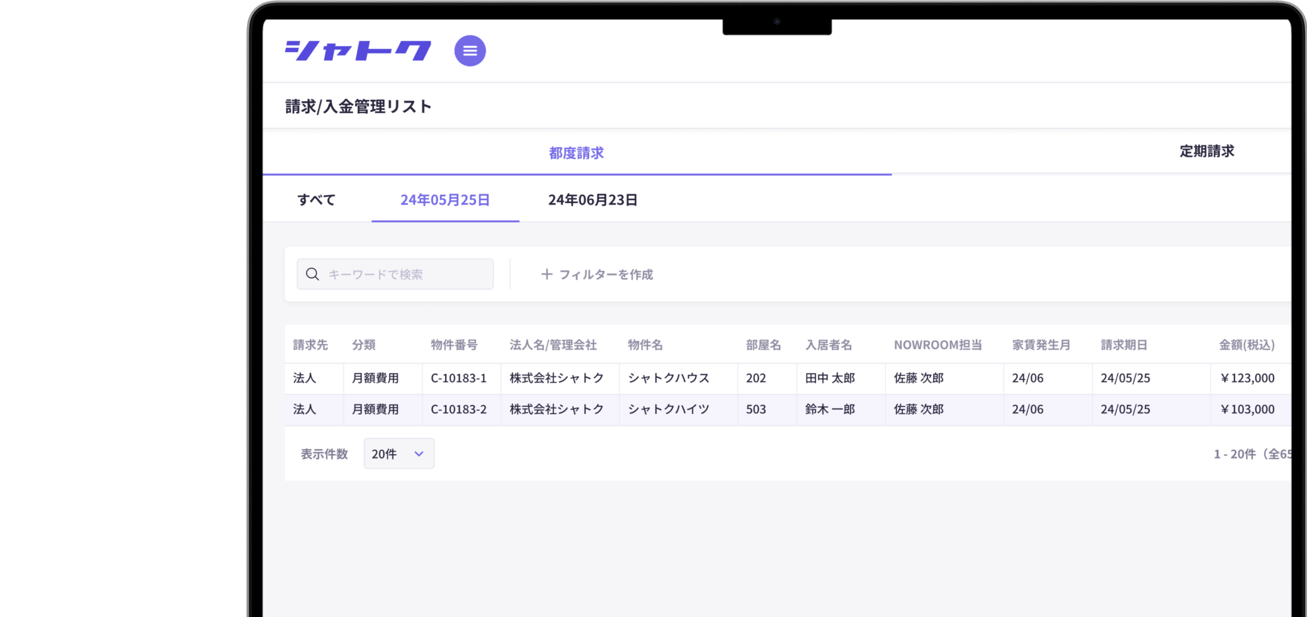Click 月額費用 in C-10183-2 row

point(375,409)
